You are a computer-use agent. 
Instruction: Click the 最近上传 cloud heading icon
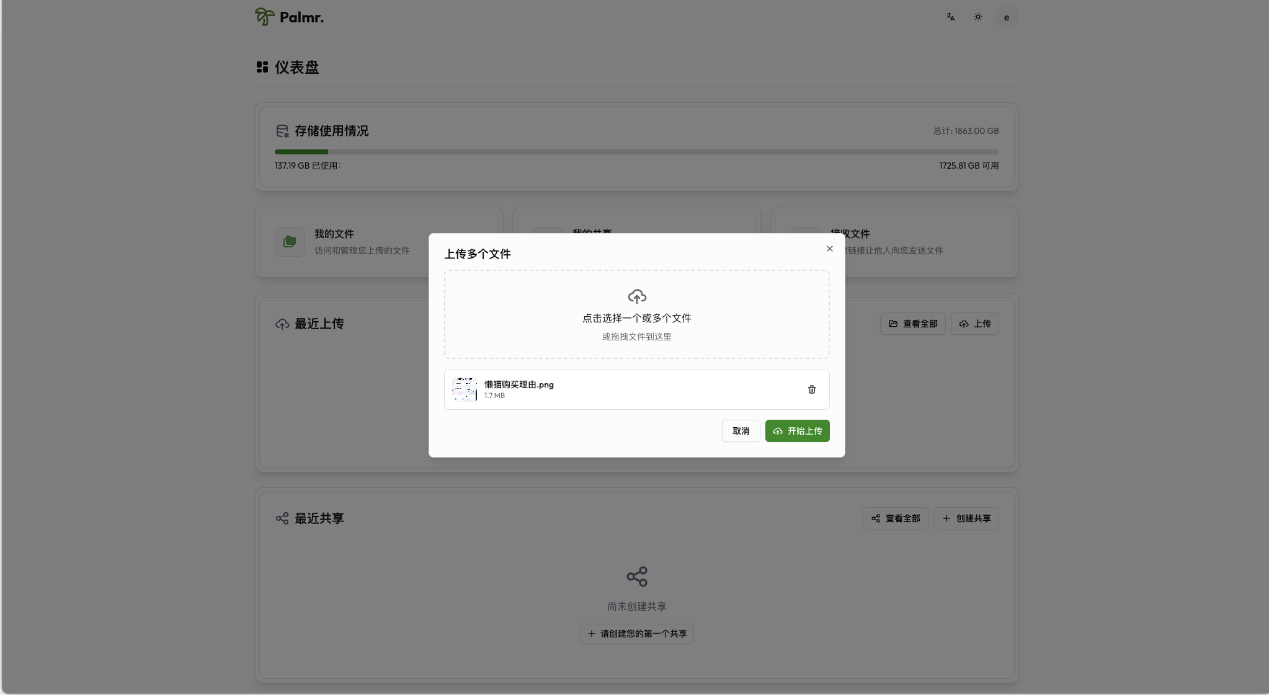pos(282,324)
